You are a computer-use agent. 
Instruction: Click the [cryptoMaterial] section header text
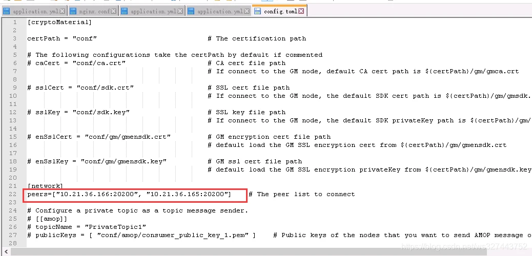click(59, 22)
